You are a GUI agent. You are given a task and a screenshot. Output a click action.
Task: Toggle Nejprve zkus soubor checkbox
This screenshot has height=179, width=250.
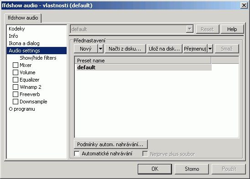[x=145, y=154]
